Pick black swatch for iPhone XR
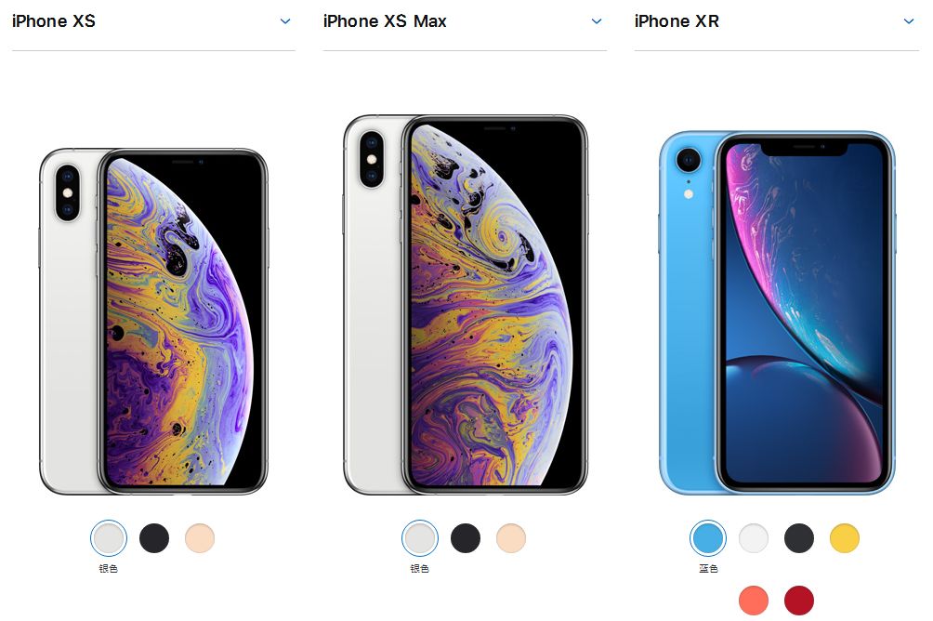Screen dimensions: 933x621 [x=799, y=538]
